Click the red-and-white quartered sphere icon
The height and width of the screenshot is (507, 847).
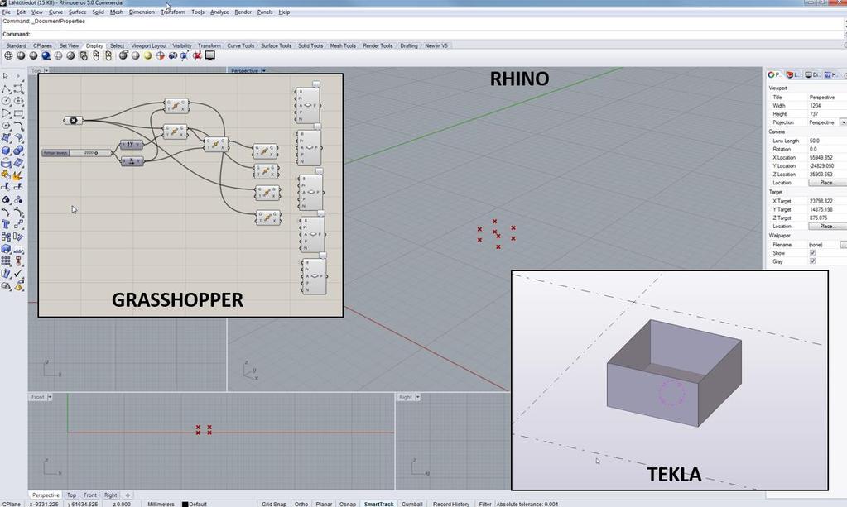[161, 55]
